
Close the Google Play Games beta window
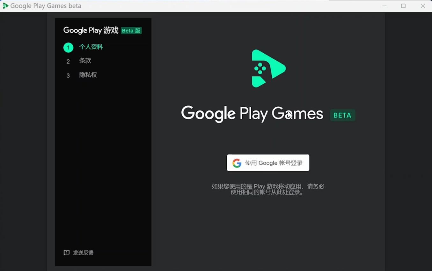(x=423, y=6)
